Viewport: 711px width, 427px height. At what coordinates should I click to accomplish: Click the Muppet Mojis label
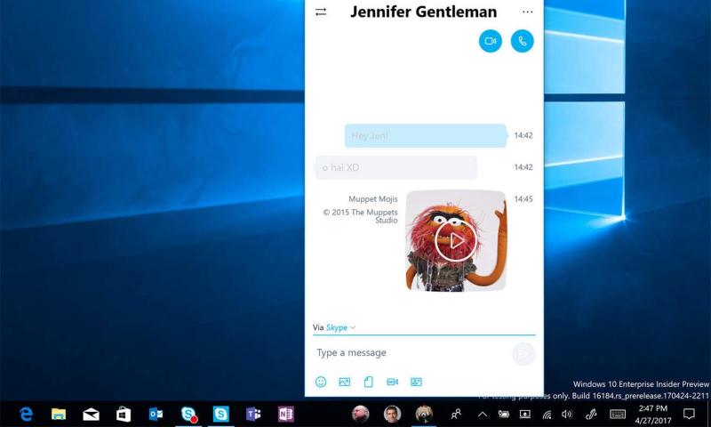coord(372,198)
